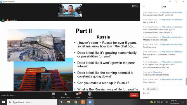Viewport: 187px width, 105px height.
Task: Open Google Chrome from taskbar
Action: (x=75, y=102)
